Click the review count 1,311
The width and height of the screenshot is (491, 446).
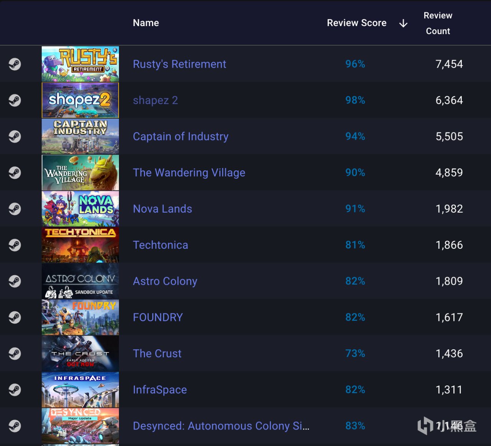coord(449,390)
